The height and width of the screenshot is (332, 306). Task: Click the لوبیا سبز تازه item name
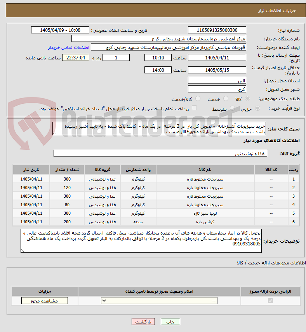(x=205, y=214)
